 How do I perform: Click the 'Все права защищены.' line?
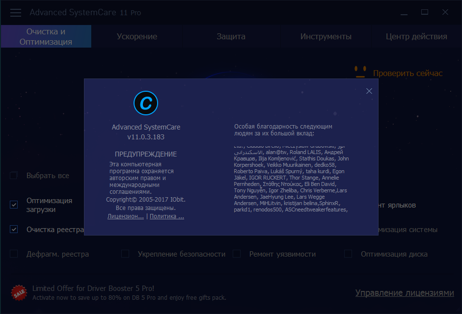[146, 208]
